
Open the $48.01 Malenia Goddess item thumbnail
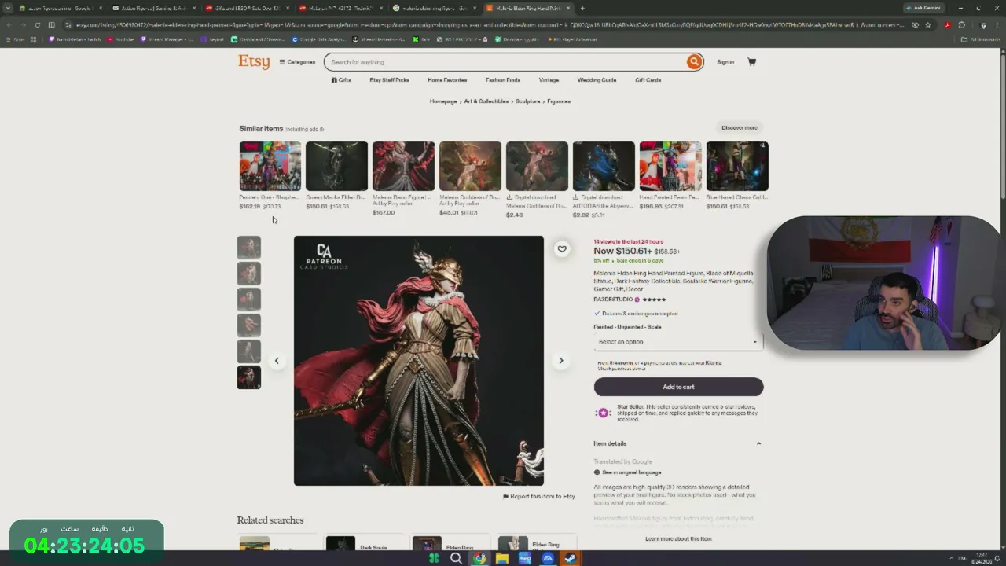click(470, 166)
